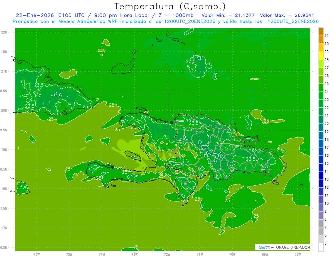
Task: Click the orange swatch above 31 in legend
Action: 321,32
